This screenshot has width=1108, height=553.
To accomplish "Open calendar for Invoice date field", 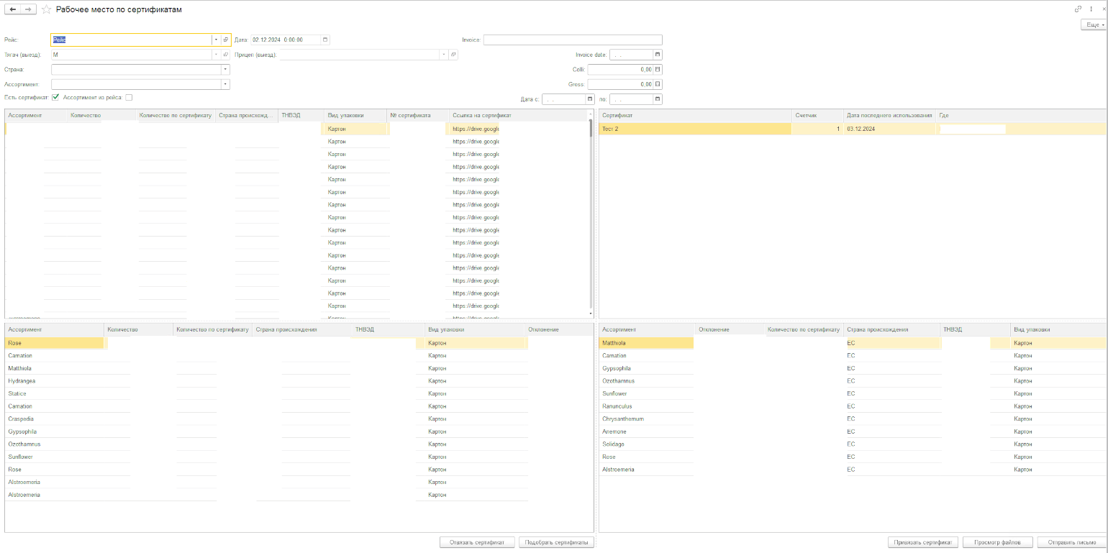I will [657, 55].
